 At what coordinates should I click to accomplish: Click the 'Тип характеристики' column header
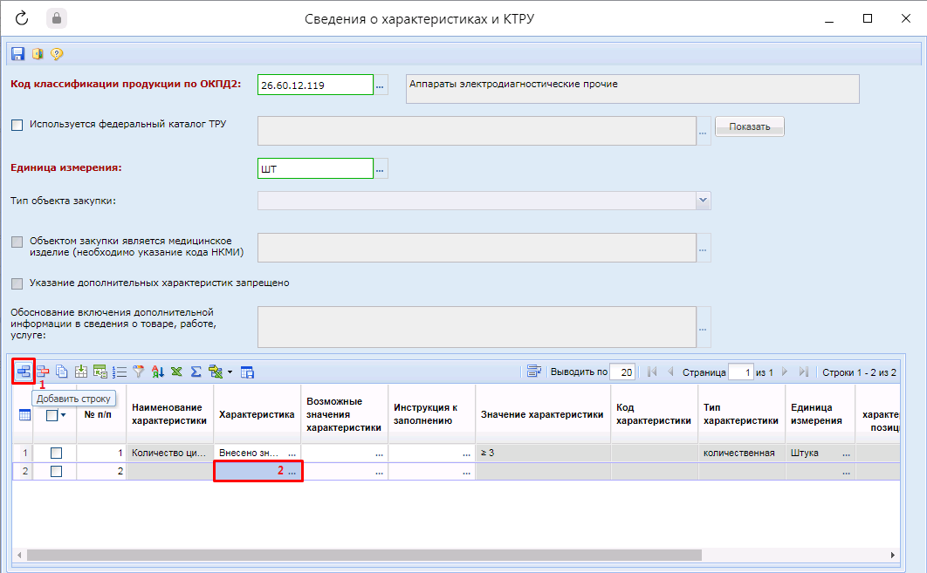740,414
